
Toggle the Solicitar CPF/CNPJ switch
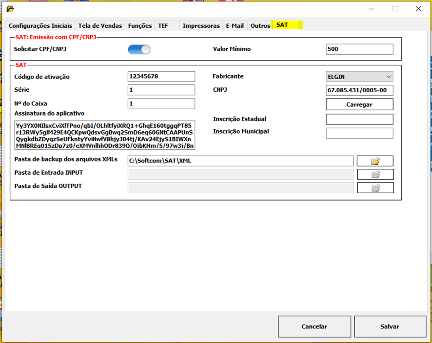pos(139,49)
